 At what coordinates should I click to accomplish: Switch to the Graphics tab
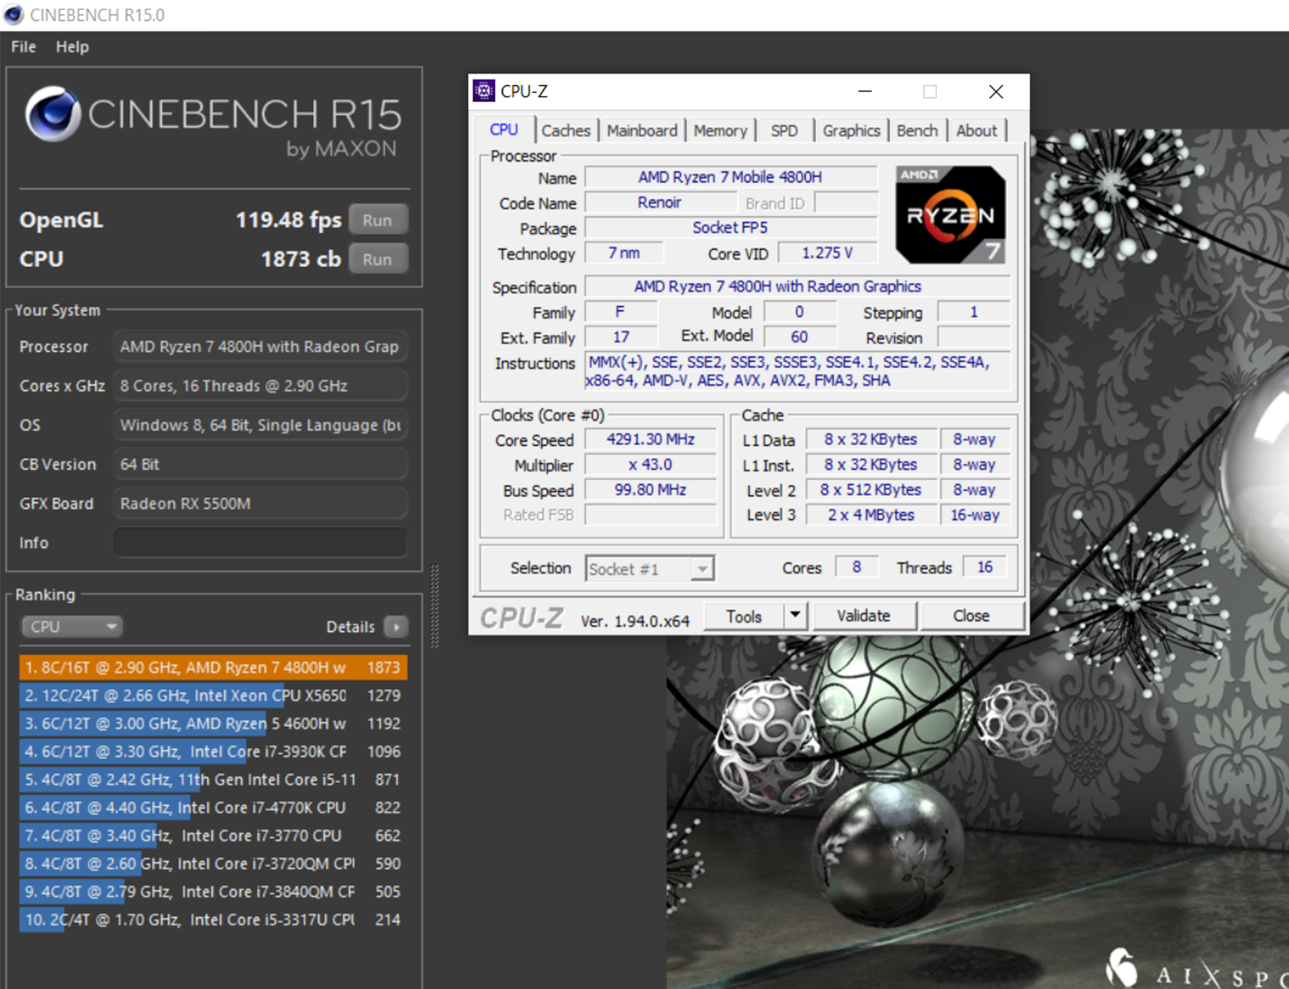pos(851,130)
